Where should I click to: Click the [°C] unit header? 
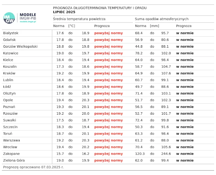click(72, 26)
